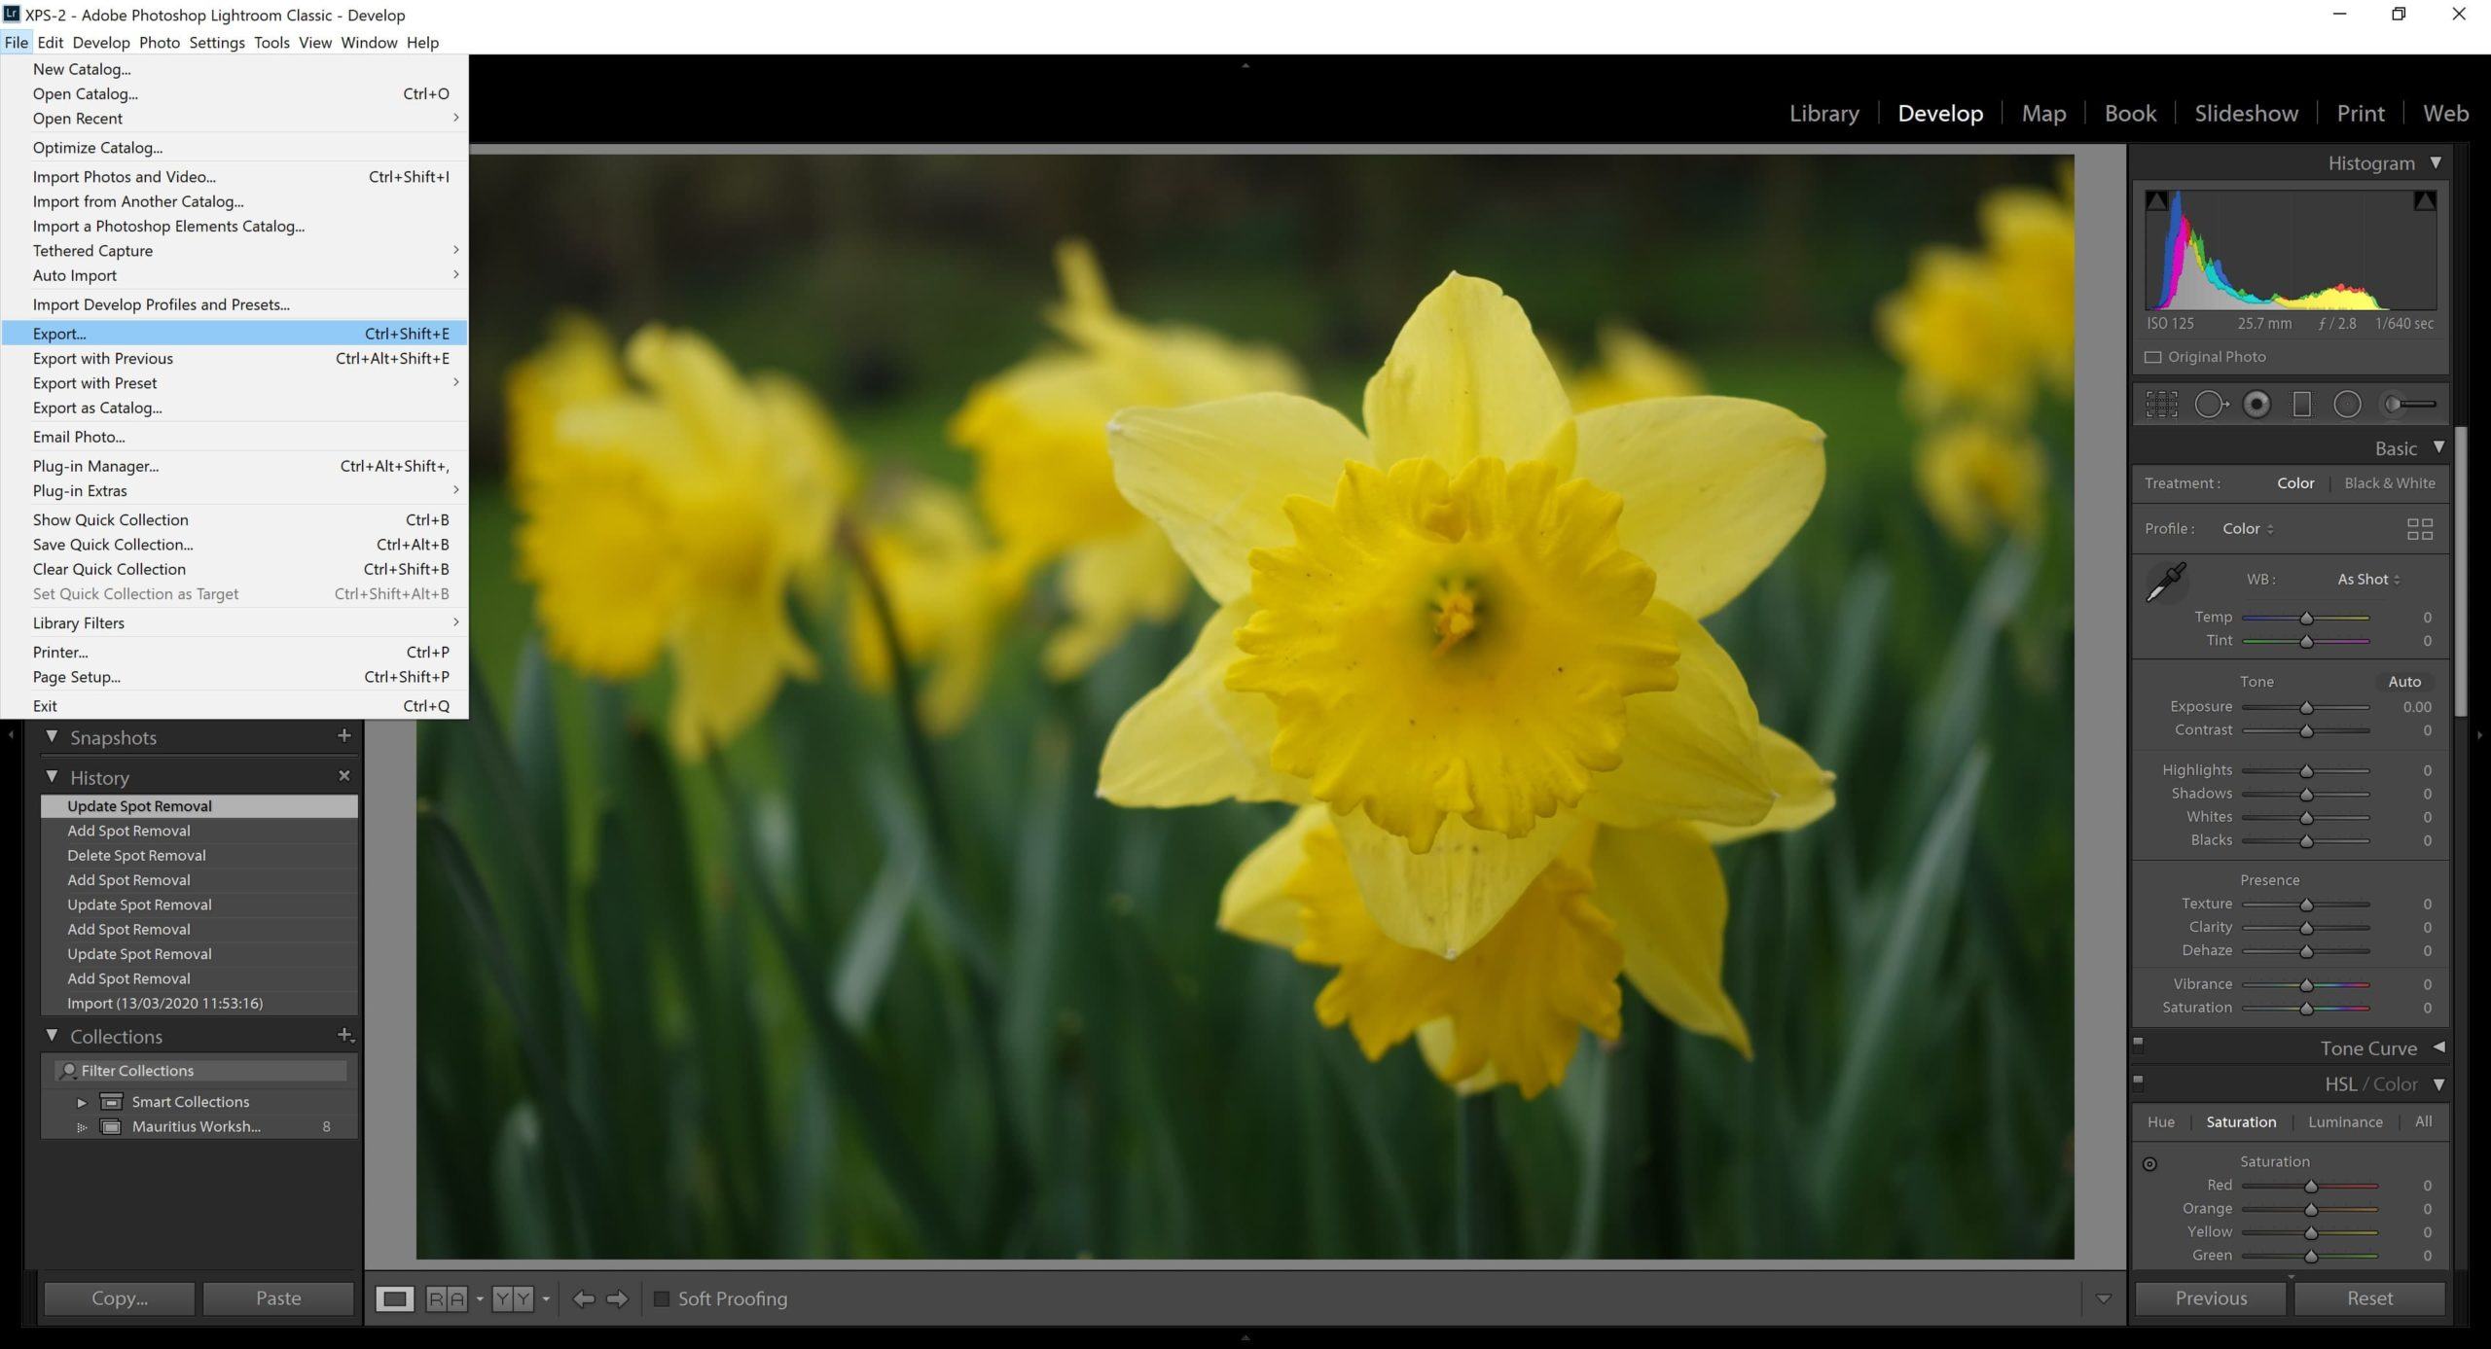
Task: Select the Graduated Filter tool icon
Action: click(2301, 404)
